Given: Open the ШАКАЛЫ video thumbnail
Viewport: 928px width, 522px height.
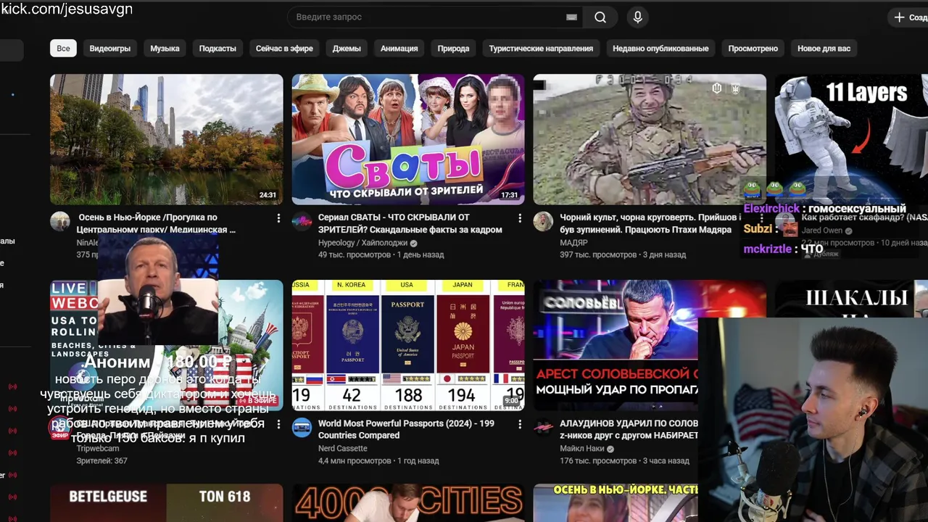Looking at the screenshot, I should [x=851, y=298].
